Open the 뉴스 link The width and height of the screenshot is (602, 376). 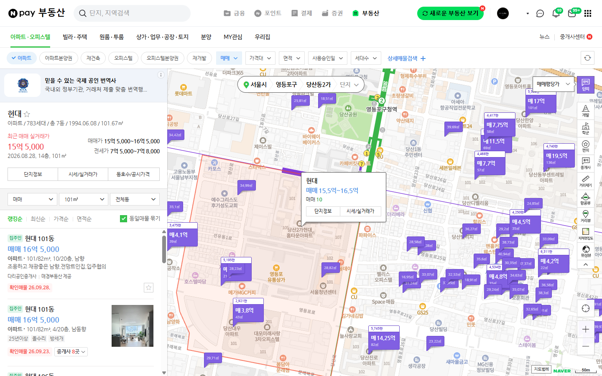tap(544, 37)
